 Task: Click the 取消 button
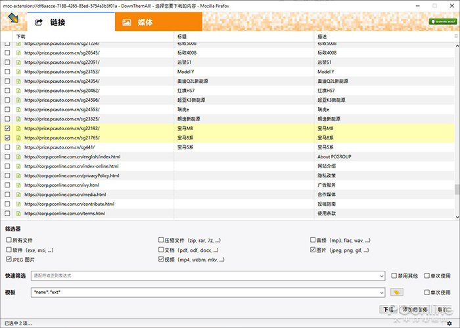[443, 310]
